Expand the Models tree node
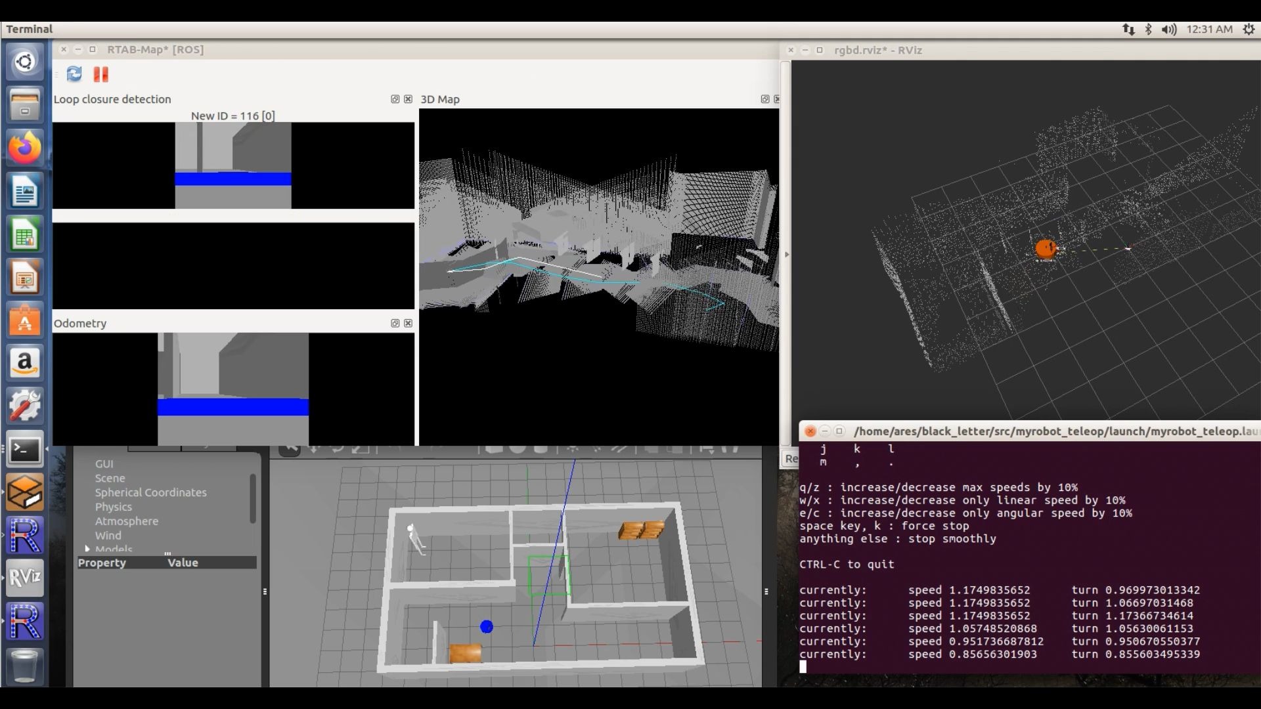 pyautogui.click(x=87, y=548)
